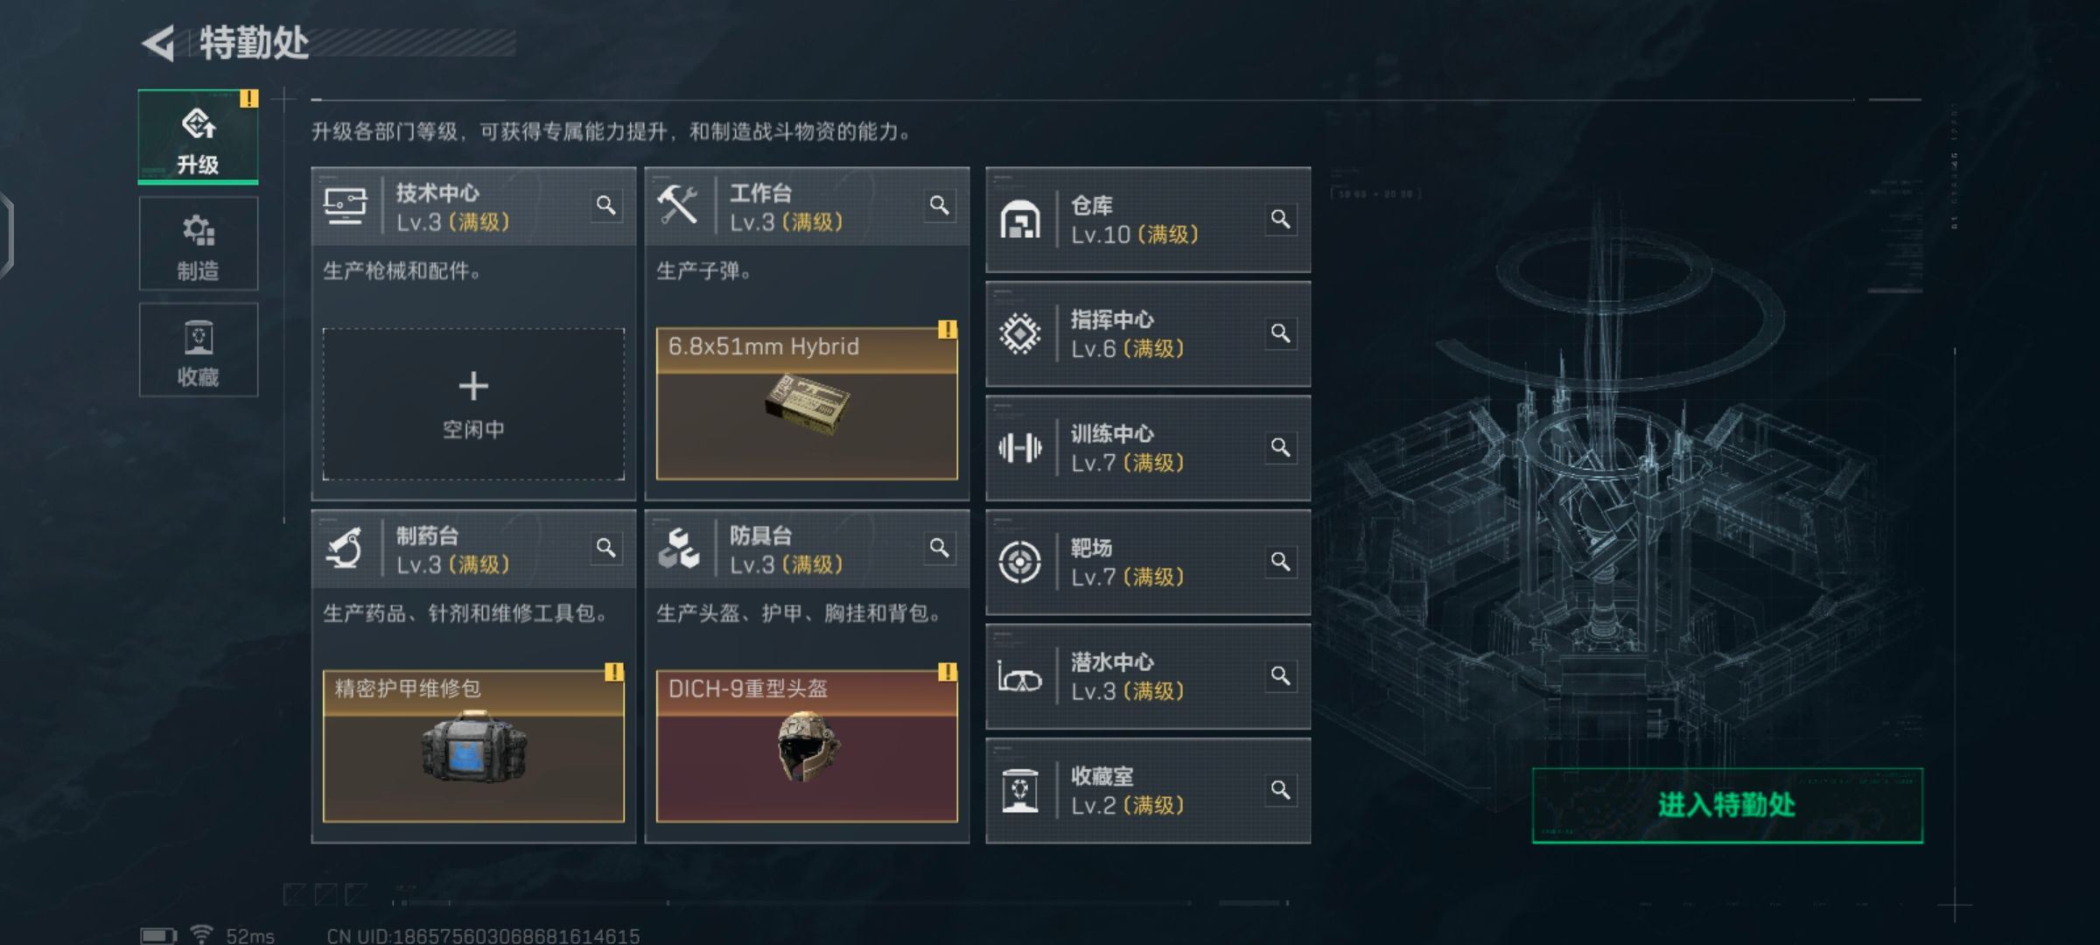The height and width of the screenshot is (945, 2100).
Task: Go back using the arrow beside 特勤处
Action: tap(158, 43)
